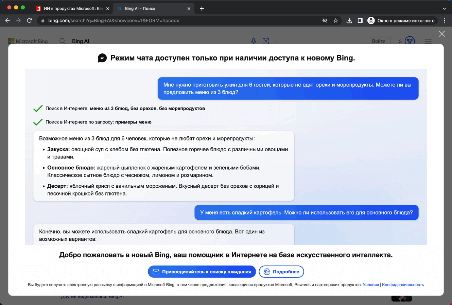Image resolution: width=452 pixels, height=305 pixels.
Task: View site info via the lock icon
Action: coord(43,21)
